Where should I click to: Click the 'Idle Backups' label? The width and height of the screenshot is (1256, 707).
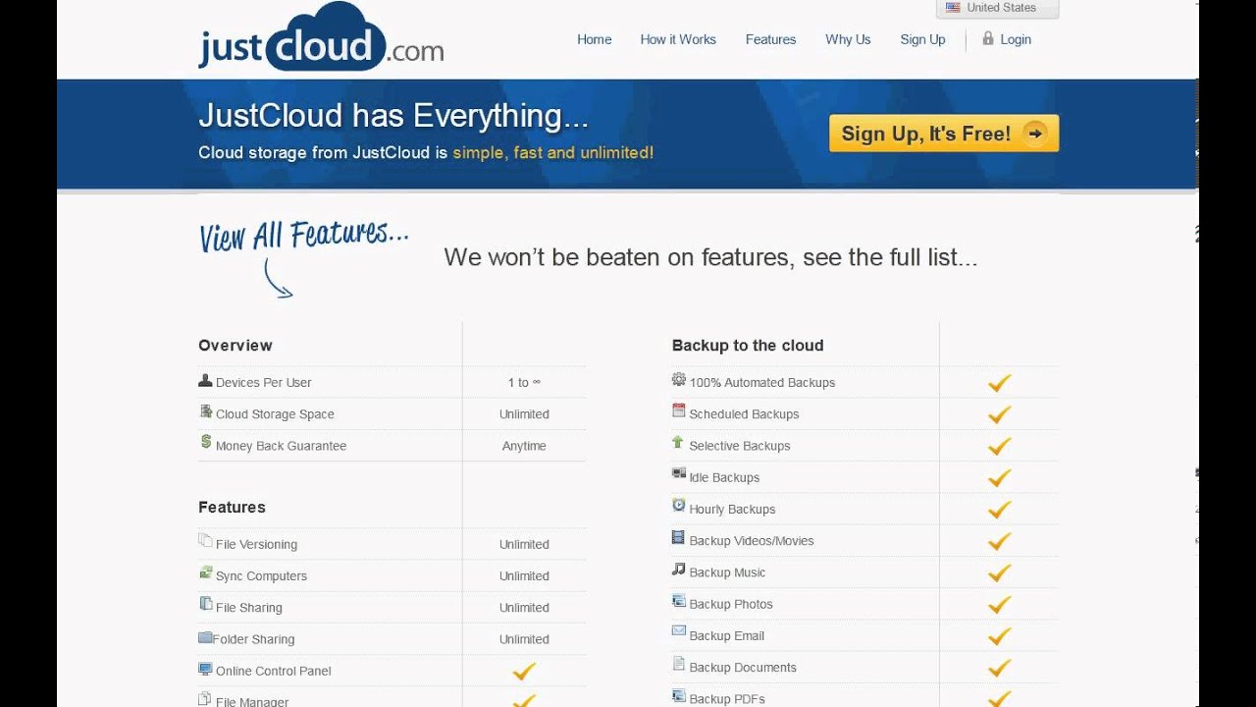click(724, 477)
